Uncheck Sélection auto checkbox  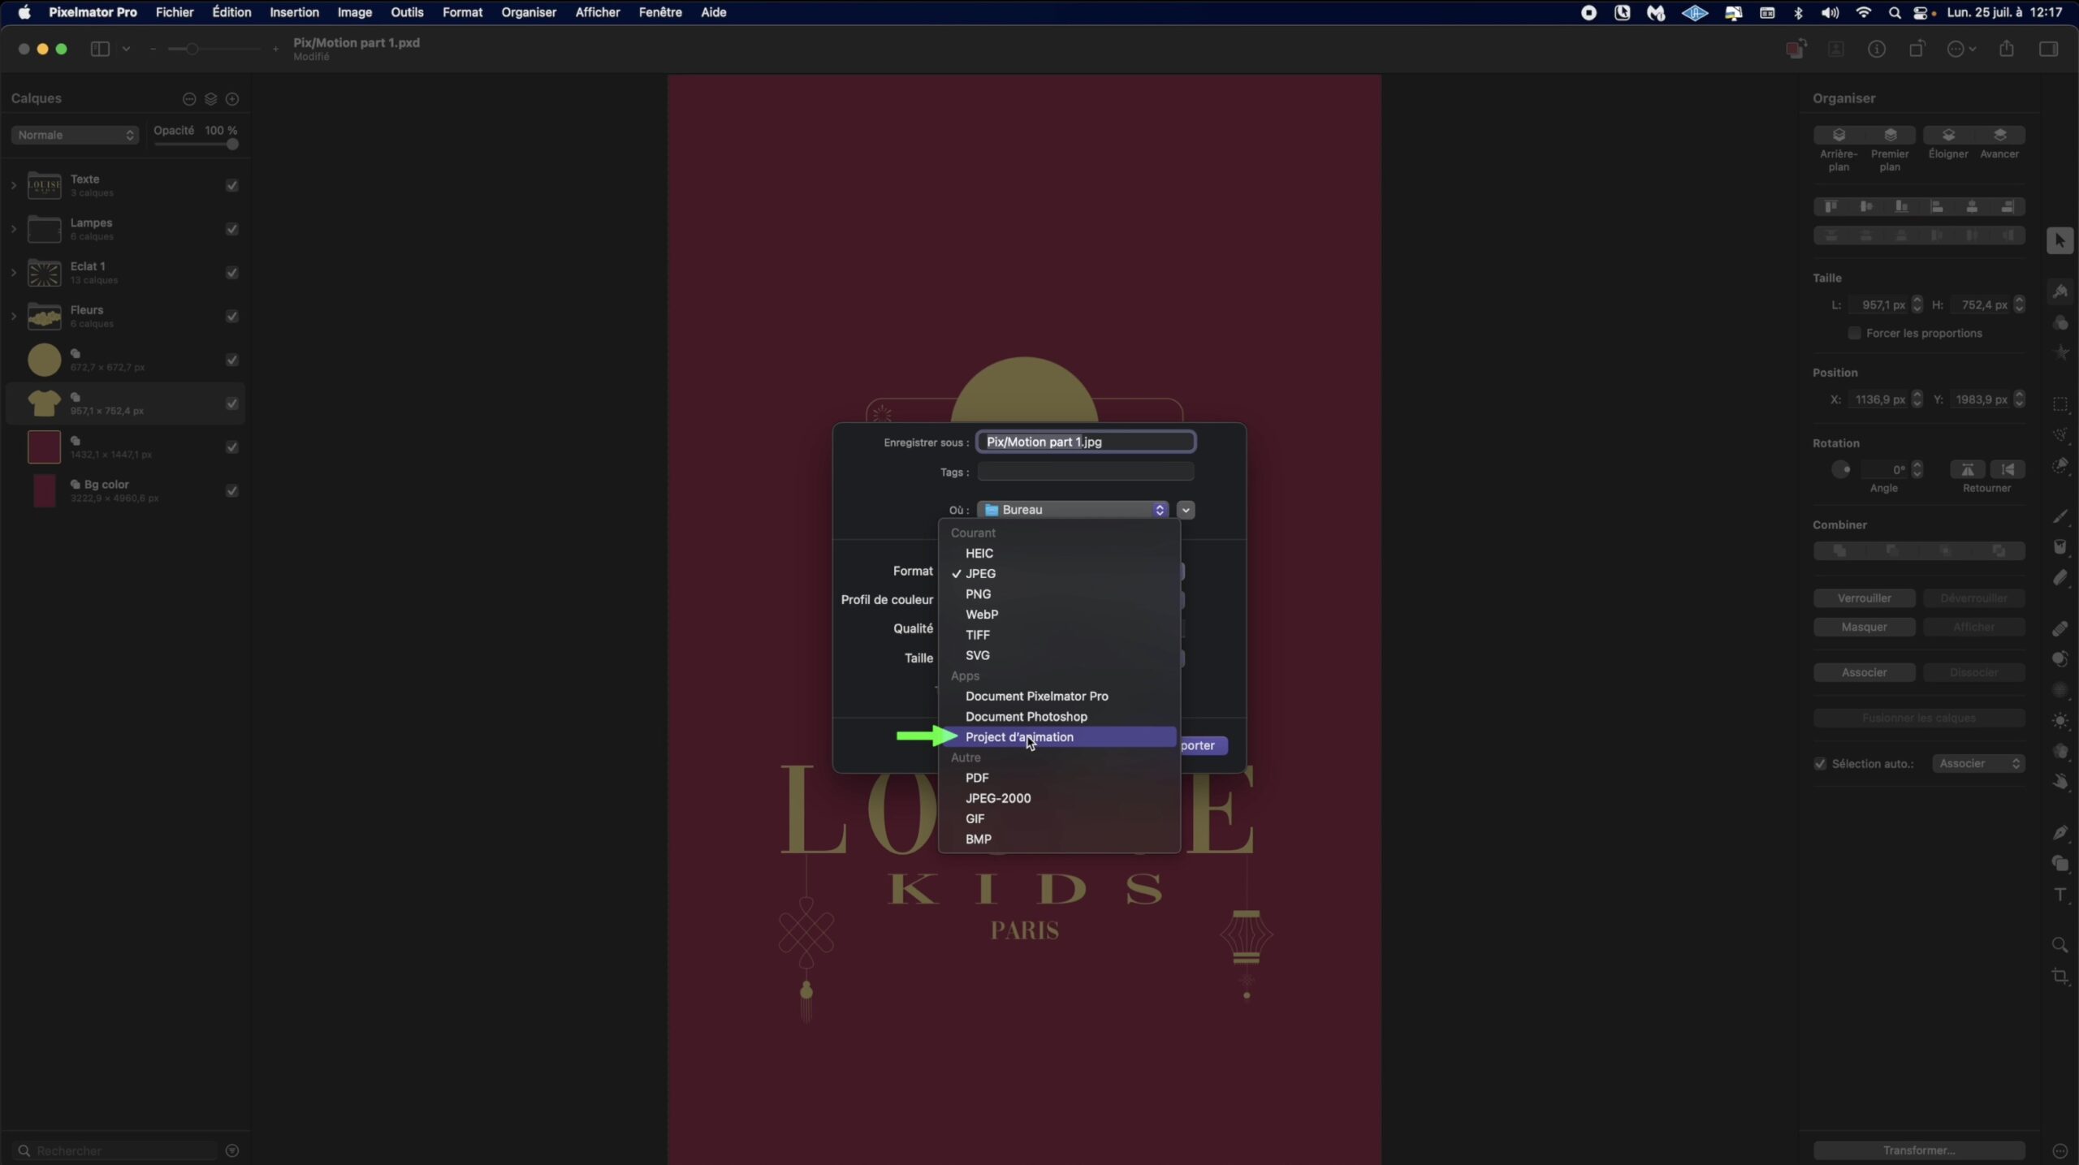1820,764
